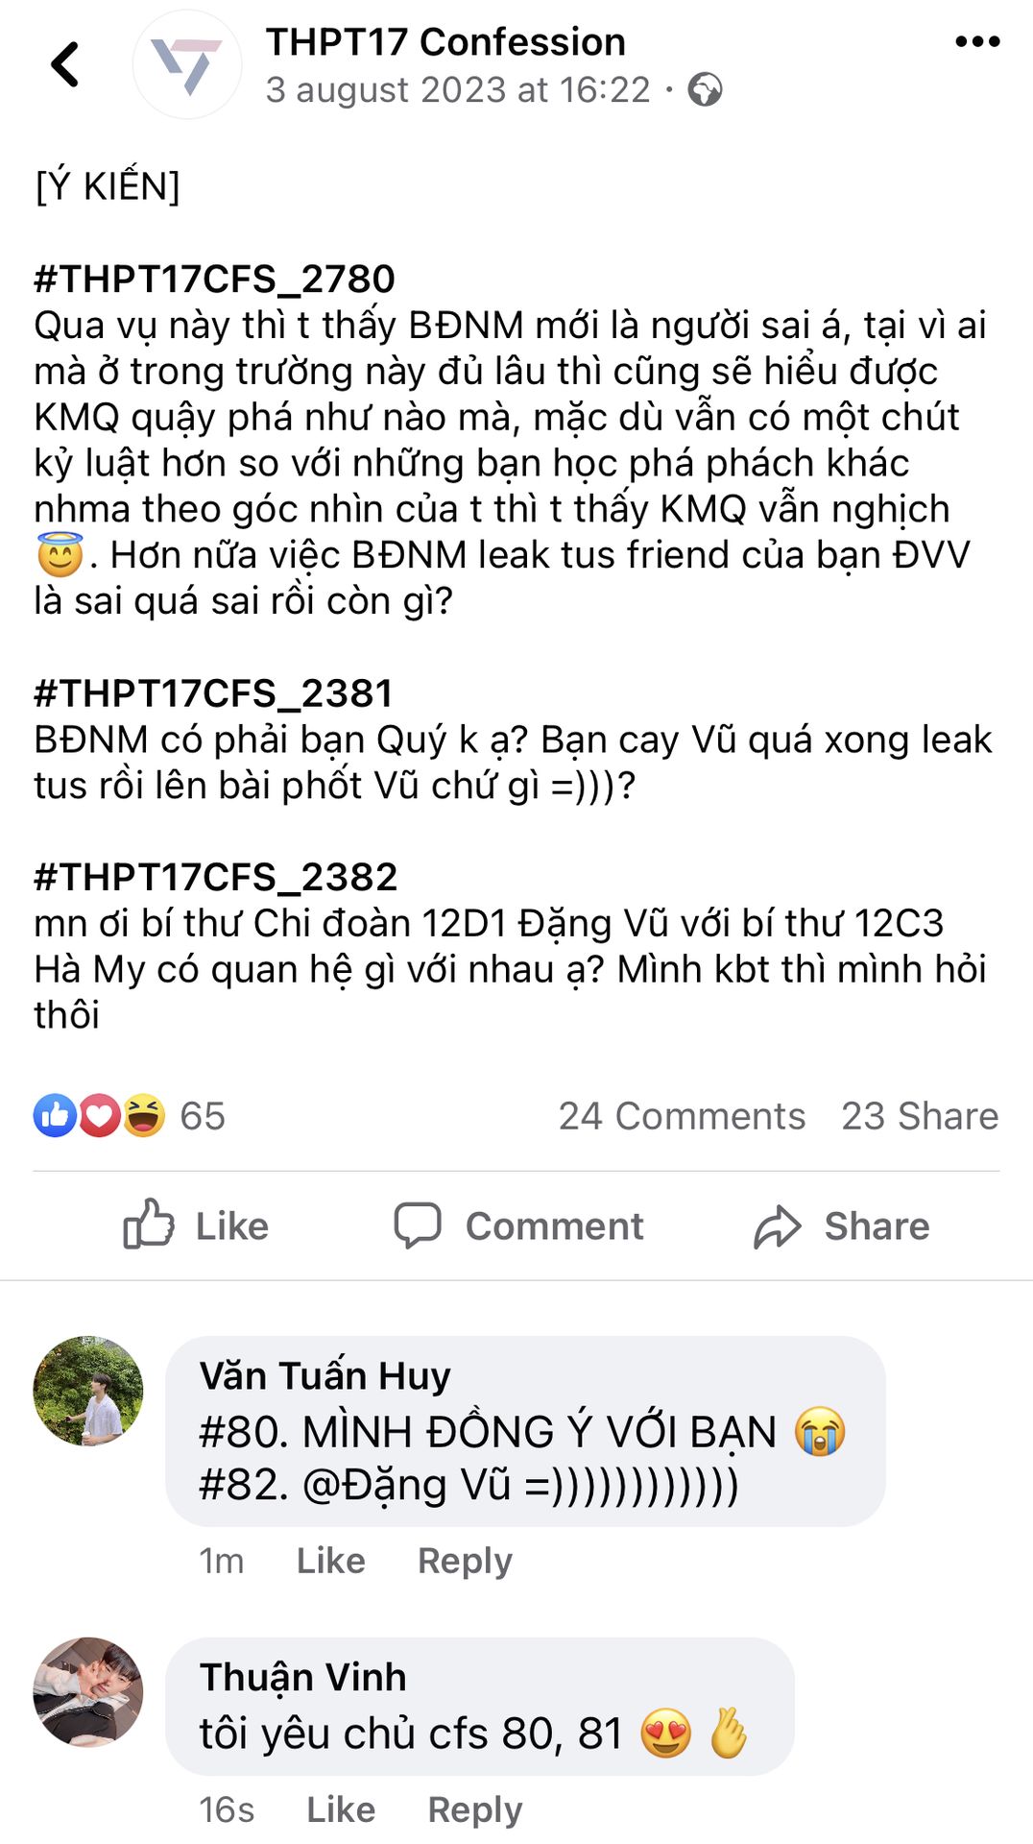This screenshot has width=1033, height=1844.
Task: Open hashtag #THPT17CFS_2381
Action: 213,693
